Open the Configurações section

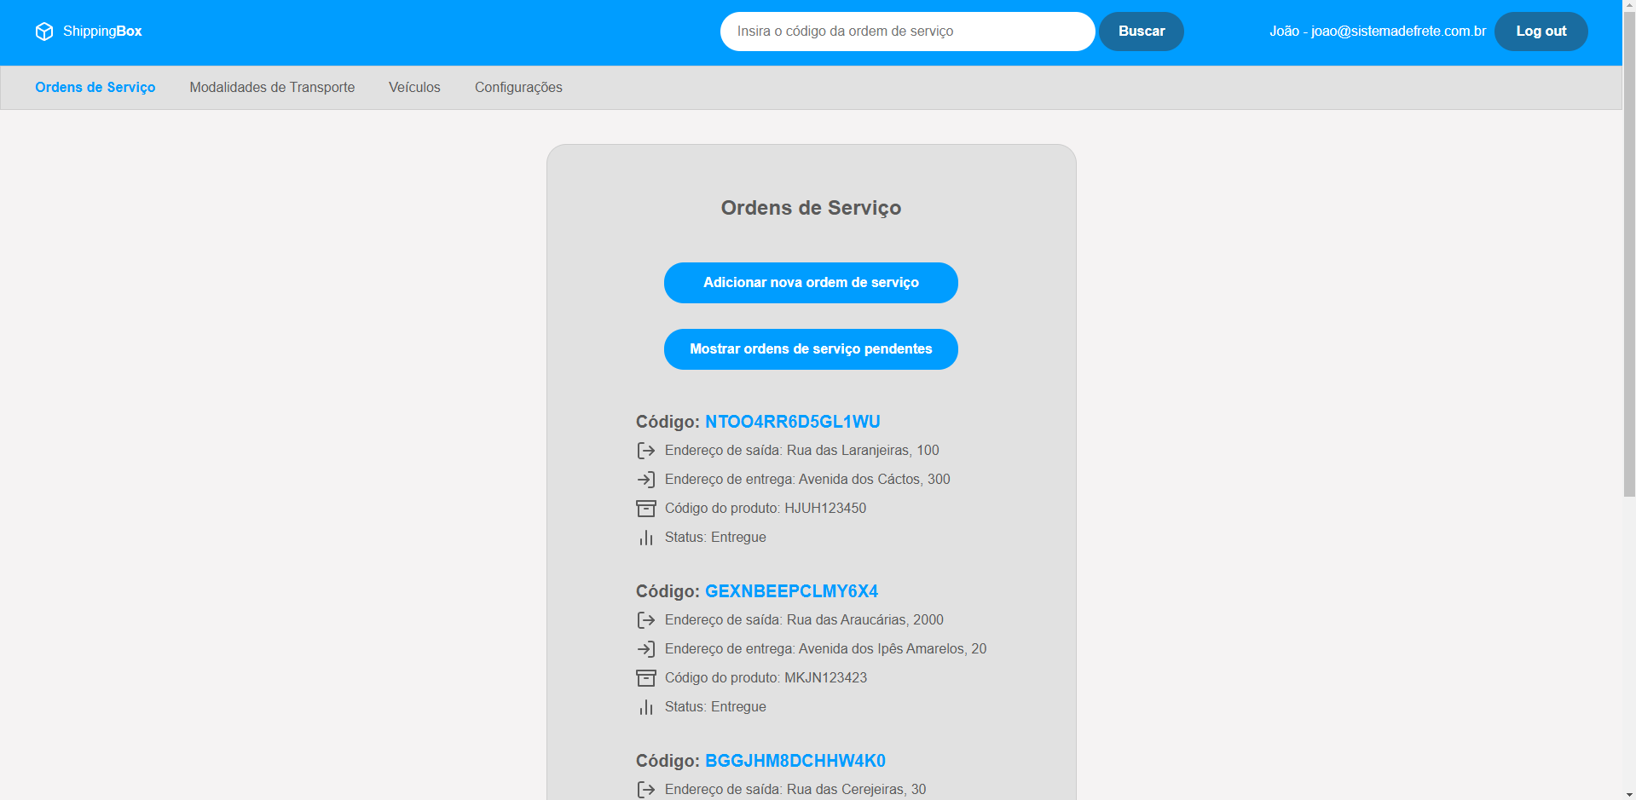[x=518, y=87]
